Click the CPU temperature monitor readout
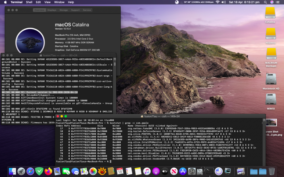The image size is (284, 177). click(199, 2)
